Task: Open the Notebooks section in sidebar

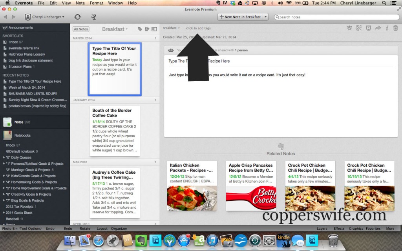Action: [x=35, y=135]
